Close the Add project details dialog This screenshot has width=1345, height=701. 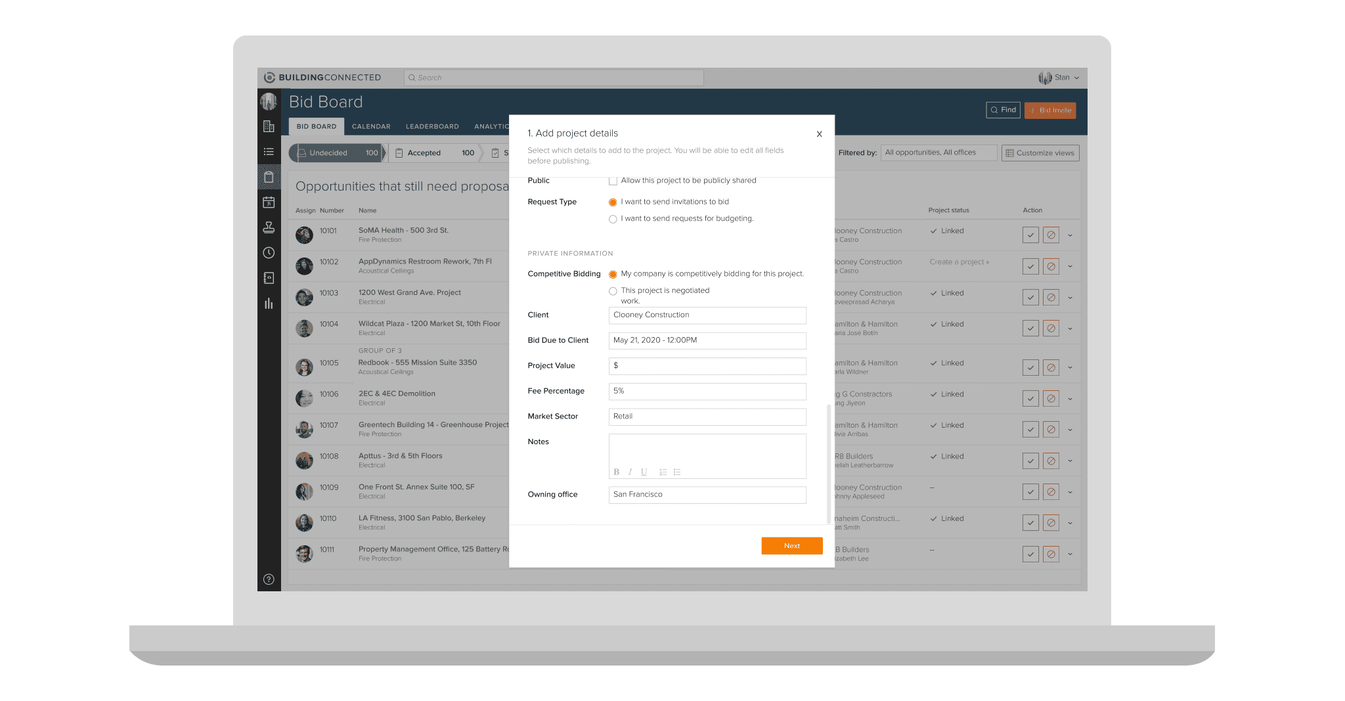tap(819, 134)
